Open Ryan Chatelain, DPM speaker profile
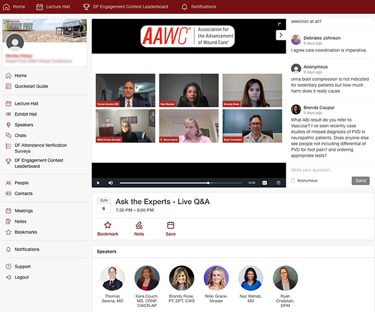 pos(285,278)
